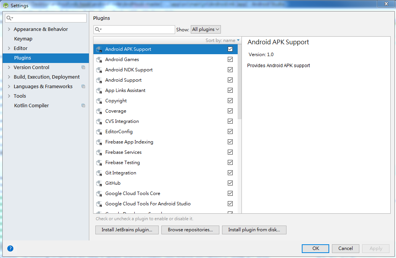Open the Show All plugins dropdown
The image size is (396, 258).
coord(206,29)
